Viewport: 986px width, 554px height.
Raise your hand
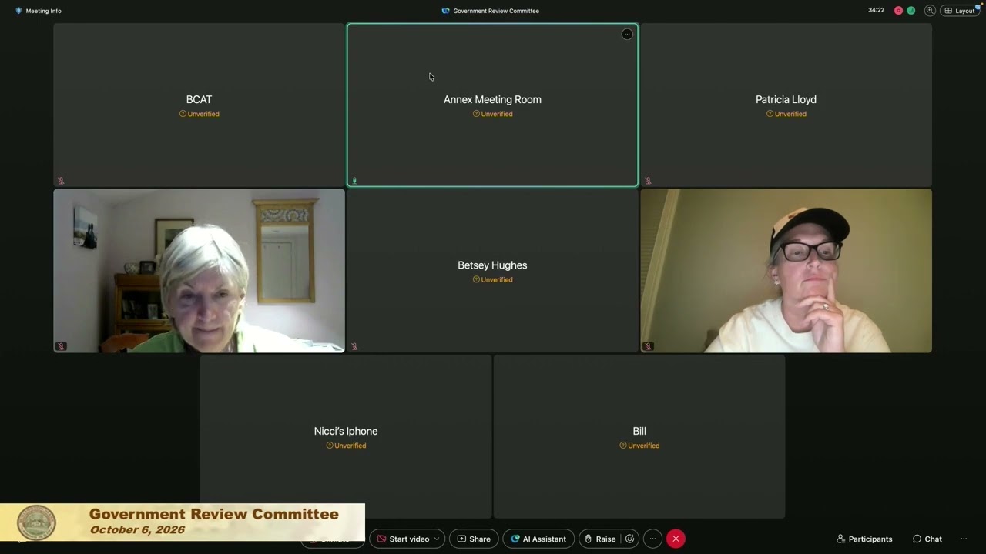[599, 539]
